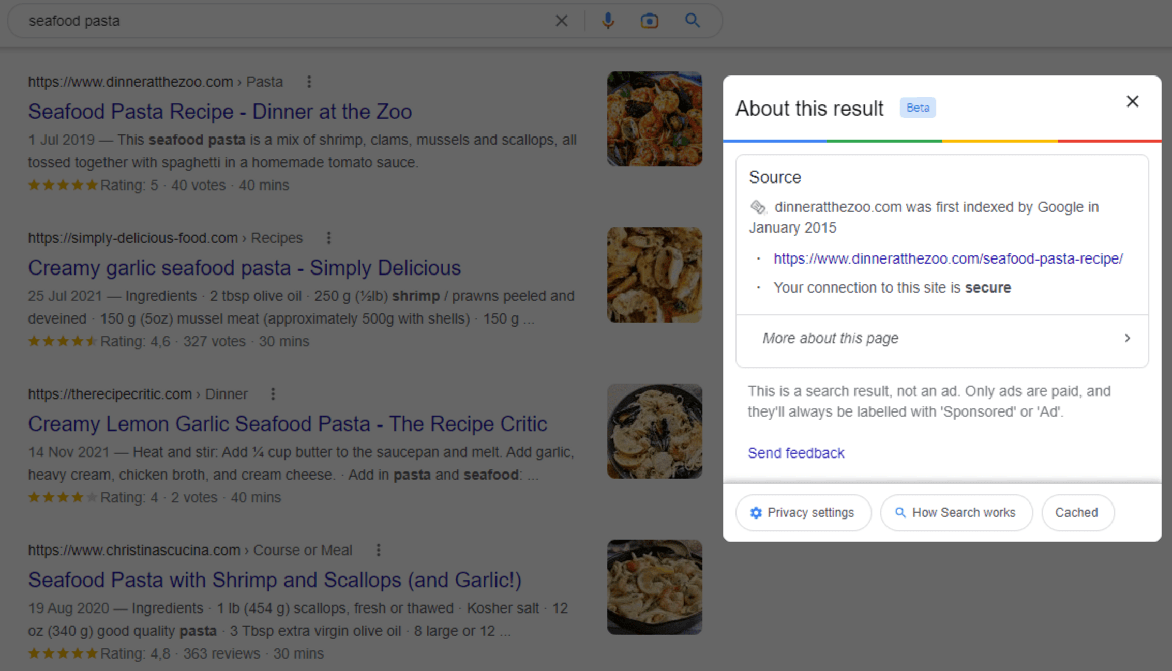
Task: Click the Privacy settings button
Action: coord(803,513)
